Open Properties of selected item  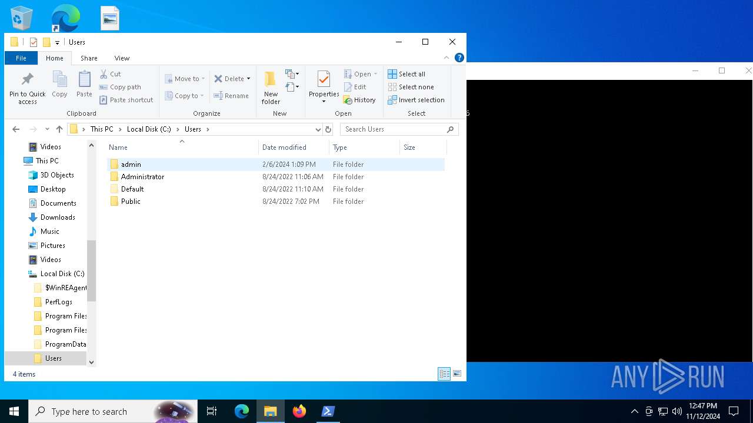click(324, 87)
